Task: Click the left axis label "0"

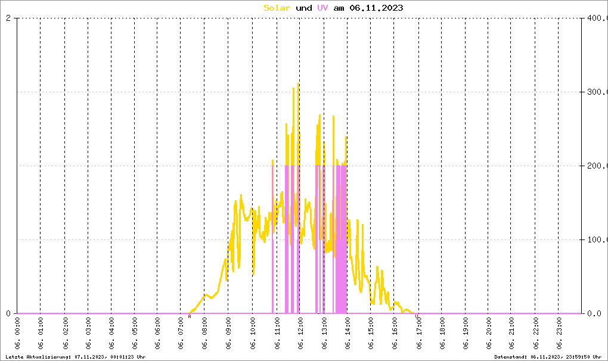Action: coord(8,313)
